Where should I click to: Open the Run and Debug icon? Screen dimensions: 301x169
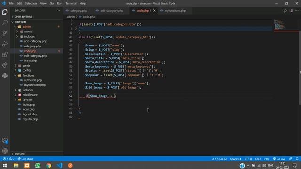(5, 44)
